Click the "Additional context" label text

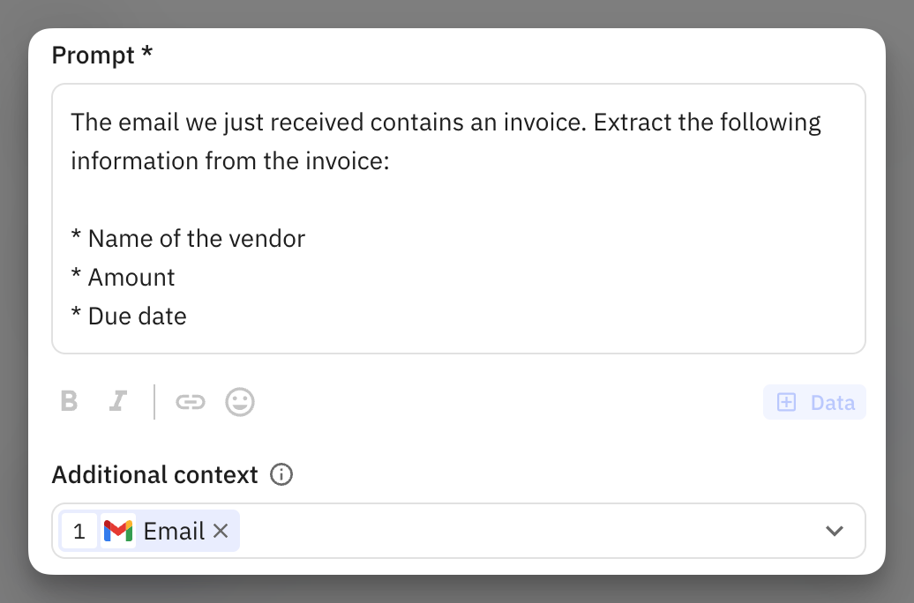[x=154, y=475]
